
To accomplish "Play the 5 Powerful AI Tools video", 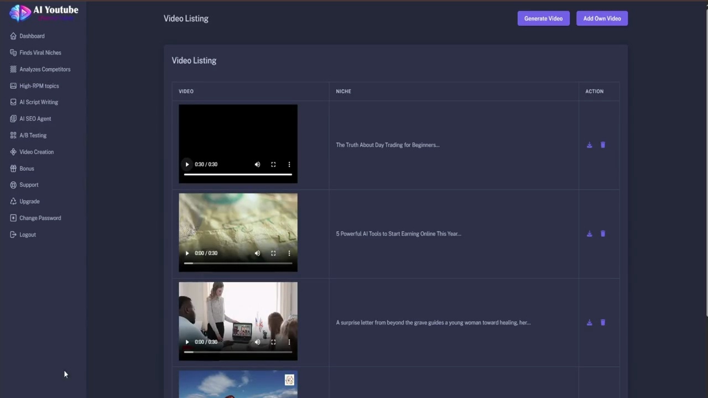I will 187,253.
